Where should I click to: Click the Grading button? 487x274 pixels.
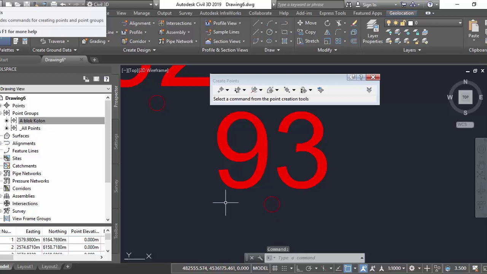(x=95, y=41)
